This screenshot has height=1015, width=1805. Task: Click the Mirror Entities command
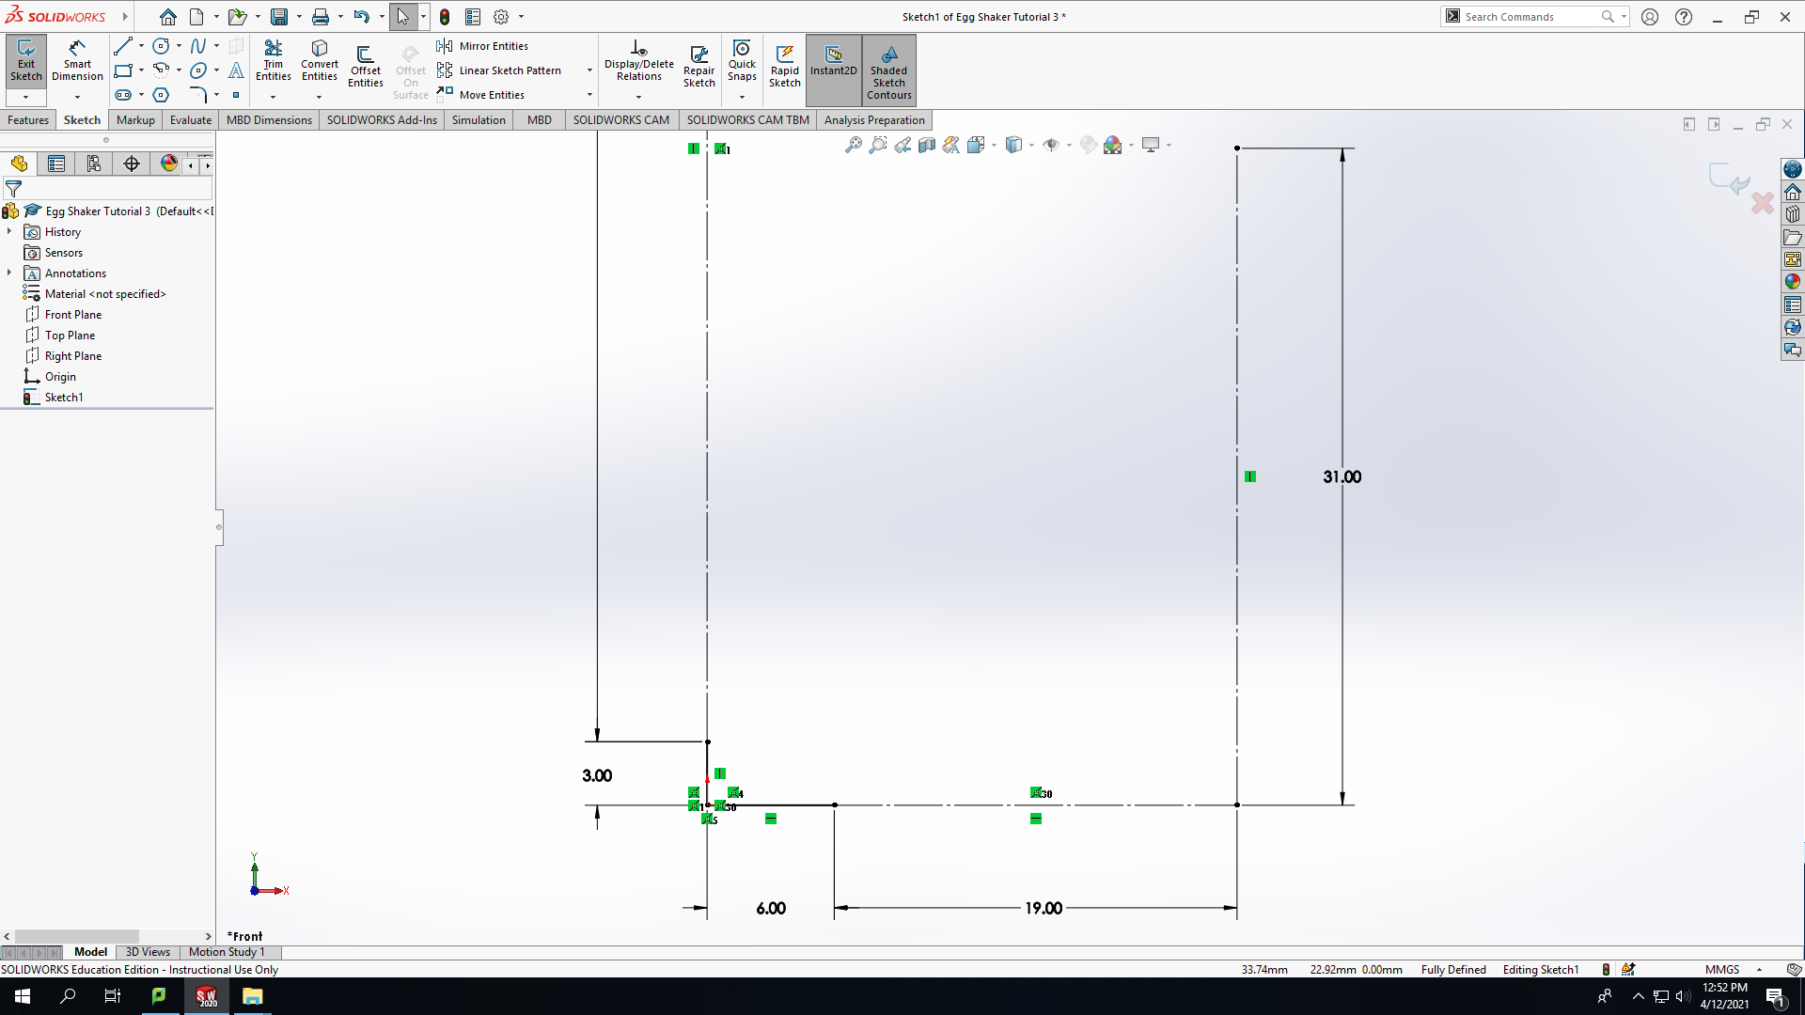(x=482, y=46)
